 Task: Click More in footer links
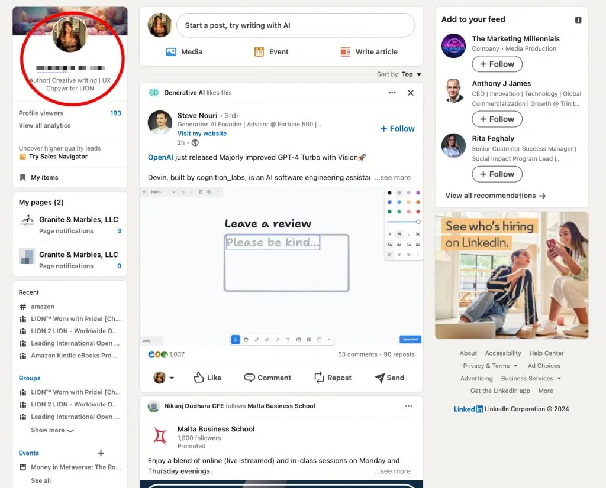click(x=546, y=391)
